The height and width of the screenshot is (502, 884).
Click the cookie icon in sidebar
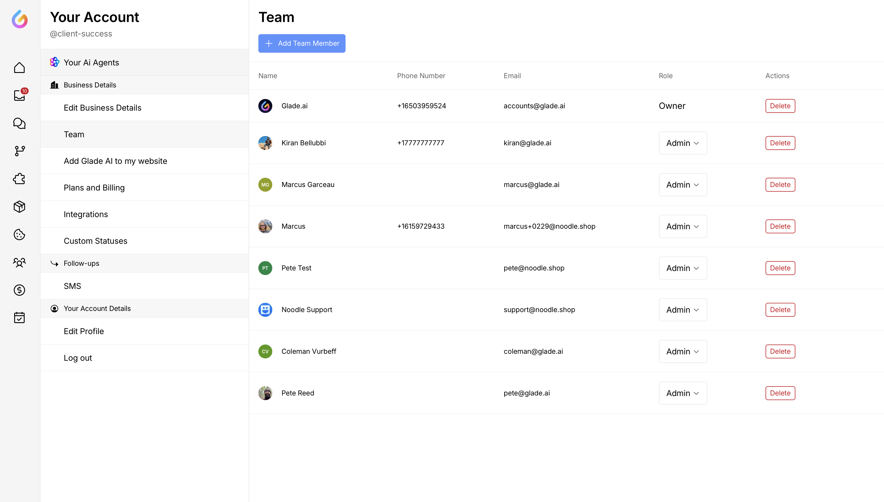[19, 234]
